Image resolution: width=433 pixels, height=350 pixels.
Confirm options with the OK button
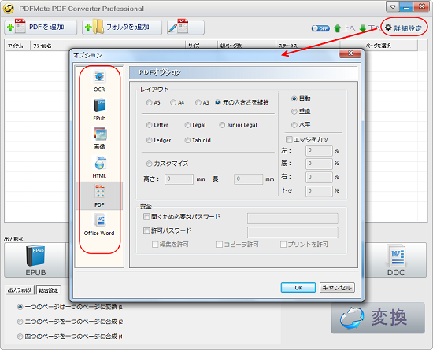pos(298,288)
